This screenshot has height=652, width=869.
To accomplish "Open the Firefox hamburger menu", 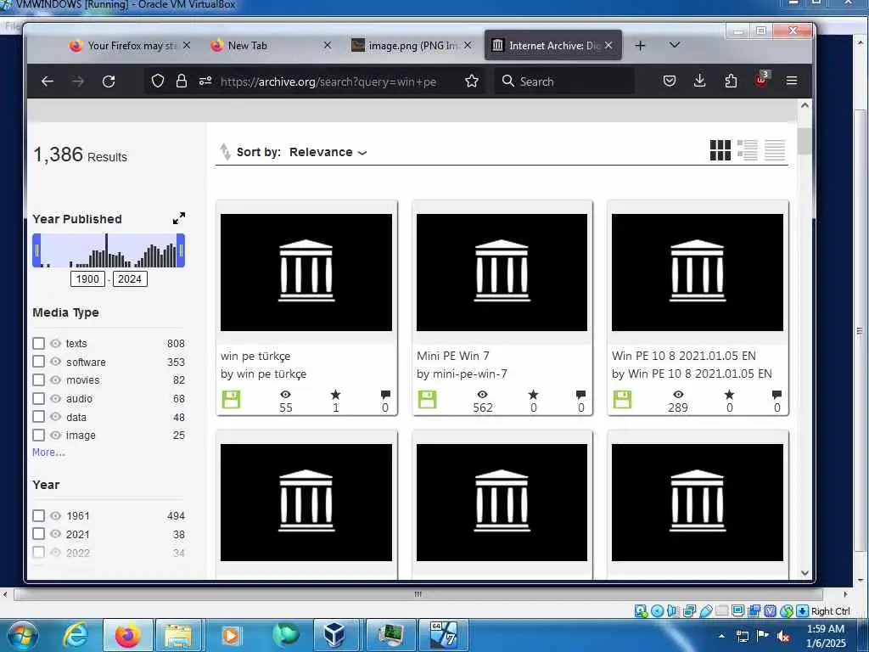I will pos(792,81).
